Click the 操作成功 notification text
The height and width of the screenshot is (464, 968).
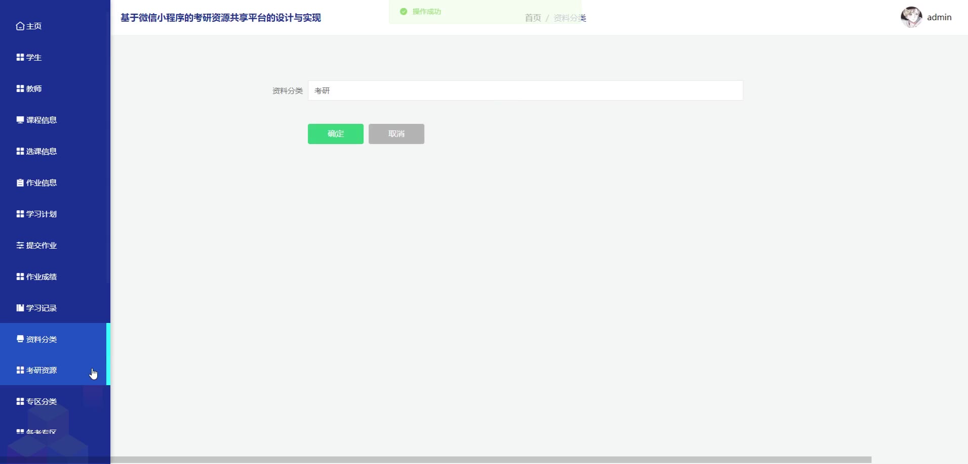click(x=427, y=12)
